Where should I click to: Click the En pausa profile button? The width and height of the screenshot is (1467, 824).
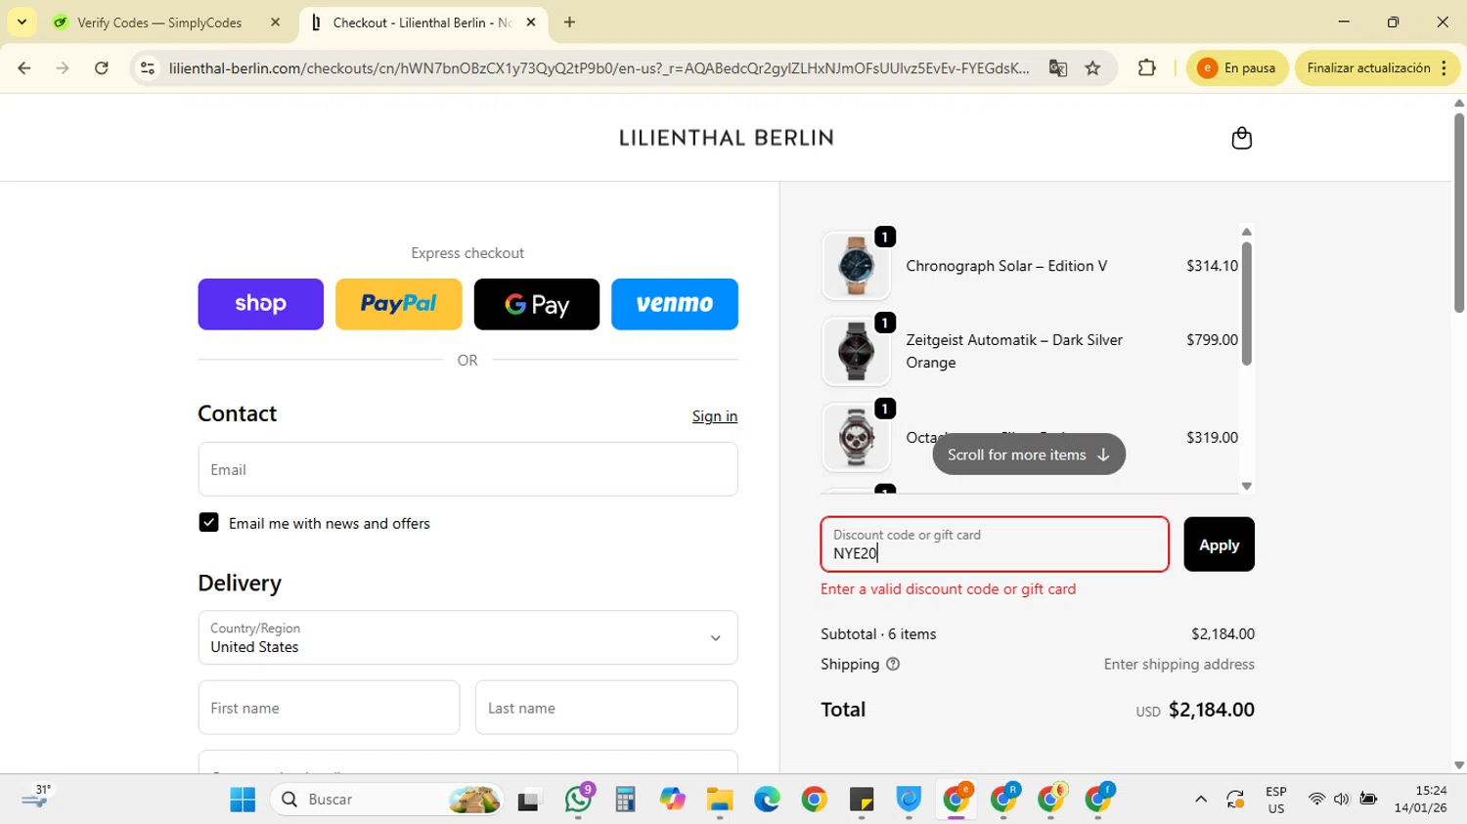pos(1236,67)
